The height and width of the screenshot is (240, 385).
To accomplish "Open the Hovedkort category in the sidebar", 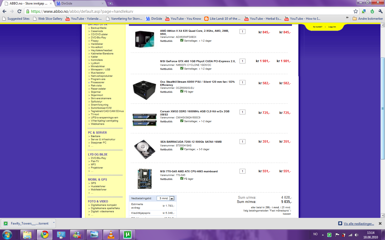I will [x=97, y=47].
